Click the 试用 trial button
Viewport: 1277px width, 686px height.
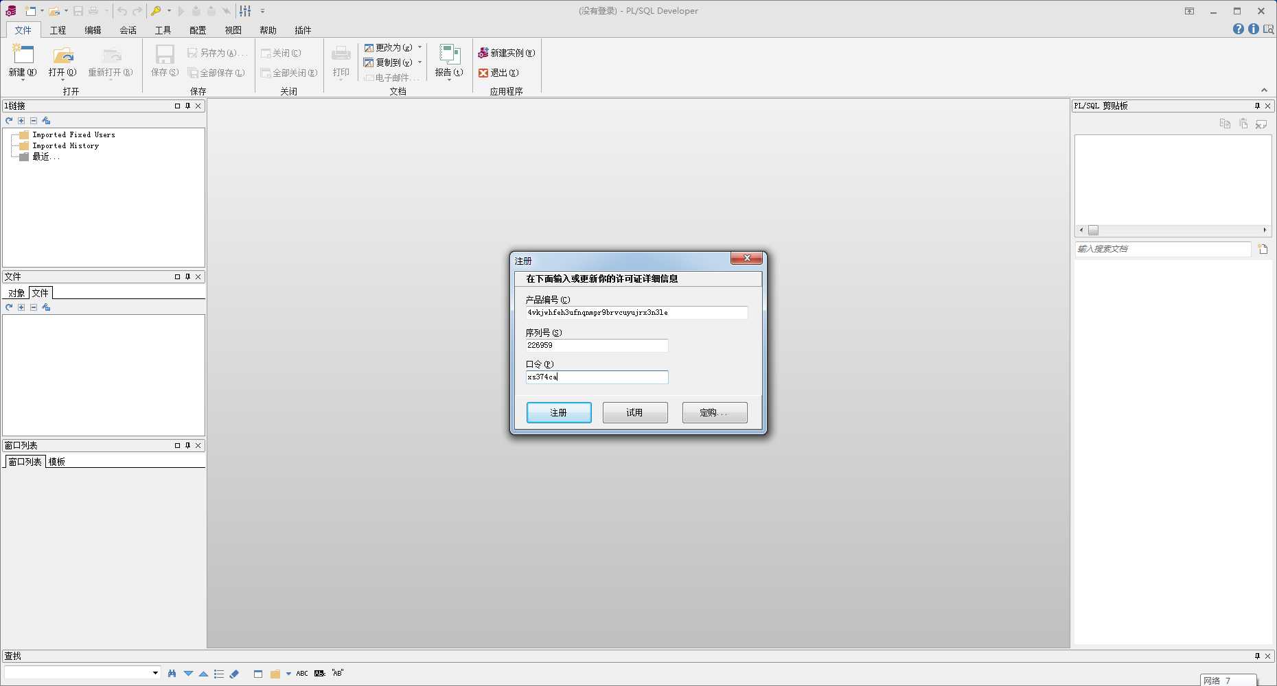(x=635, y=412)
